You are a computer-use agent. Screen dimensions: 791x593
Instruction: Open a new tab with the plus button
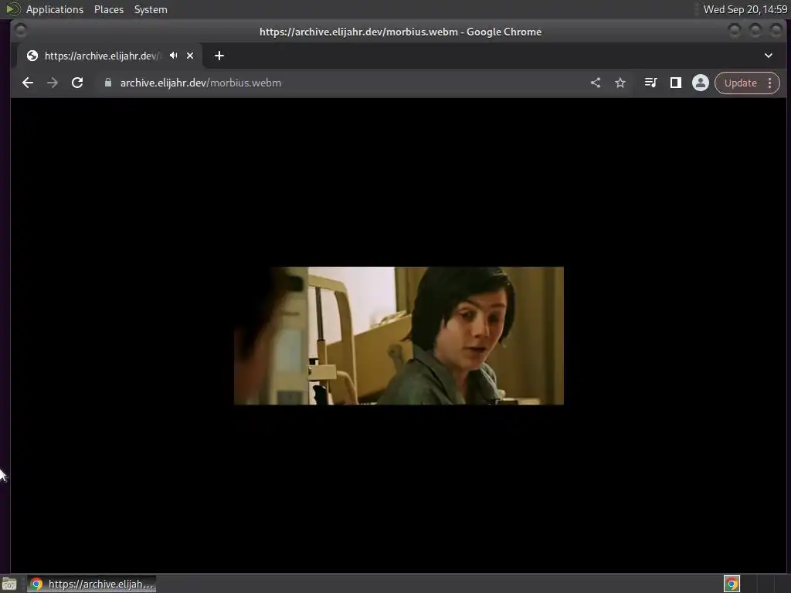[x=219, y=56]
